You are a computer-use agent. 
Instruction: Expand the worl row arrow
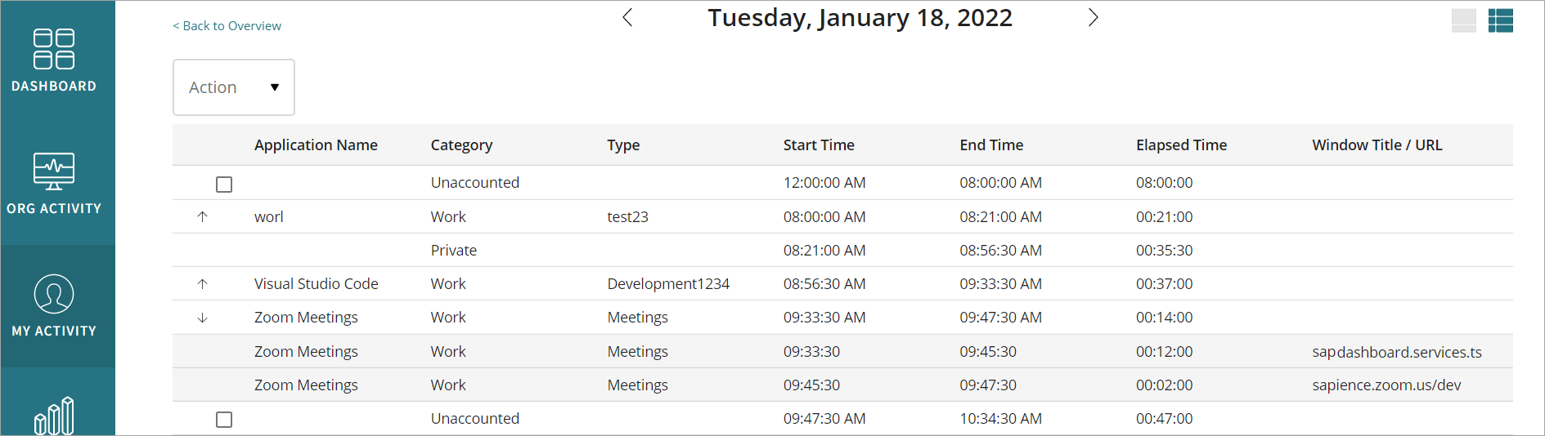(x=203, y=217)
